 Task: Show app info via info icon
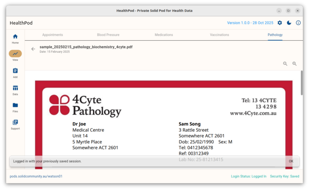[298, 23]
